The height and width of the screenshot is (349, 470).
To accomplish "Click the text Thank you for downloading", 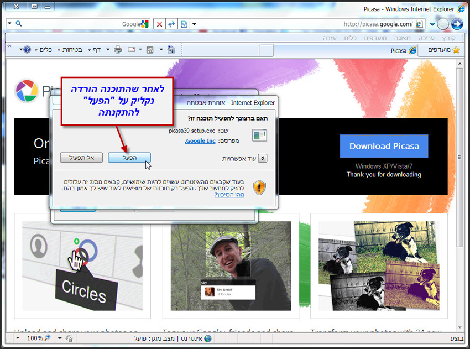I will point(384,175).
